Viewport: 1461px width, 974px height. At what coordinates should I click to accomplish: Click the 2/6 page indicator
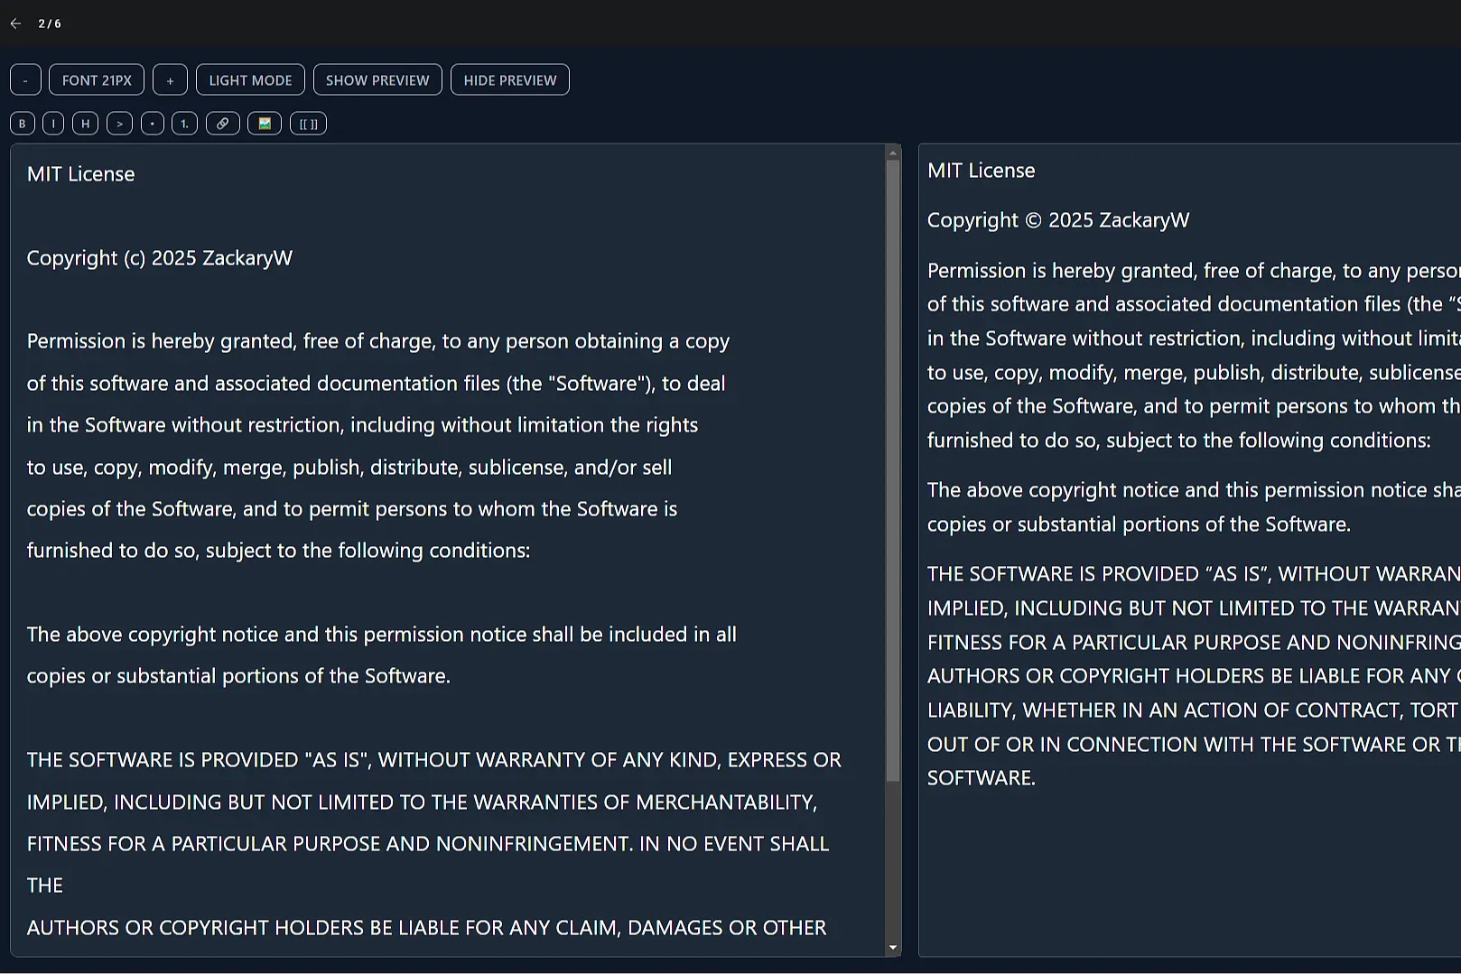(49, 23)
